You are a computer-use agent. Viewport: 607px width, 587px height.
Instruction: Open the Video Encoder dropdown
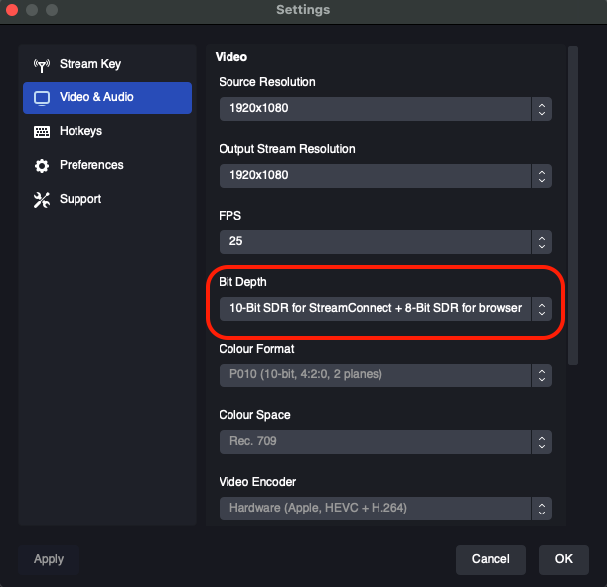[385, 509]
